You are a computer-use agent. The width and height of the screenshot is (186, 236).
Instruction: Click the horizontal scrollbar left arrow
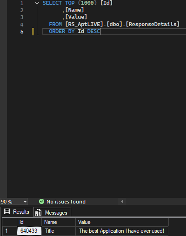[122, 202]
